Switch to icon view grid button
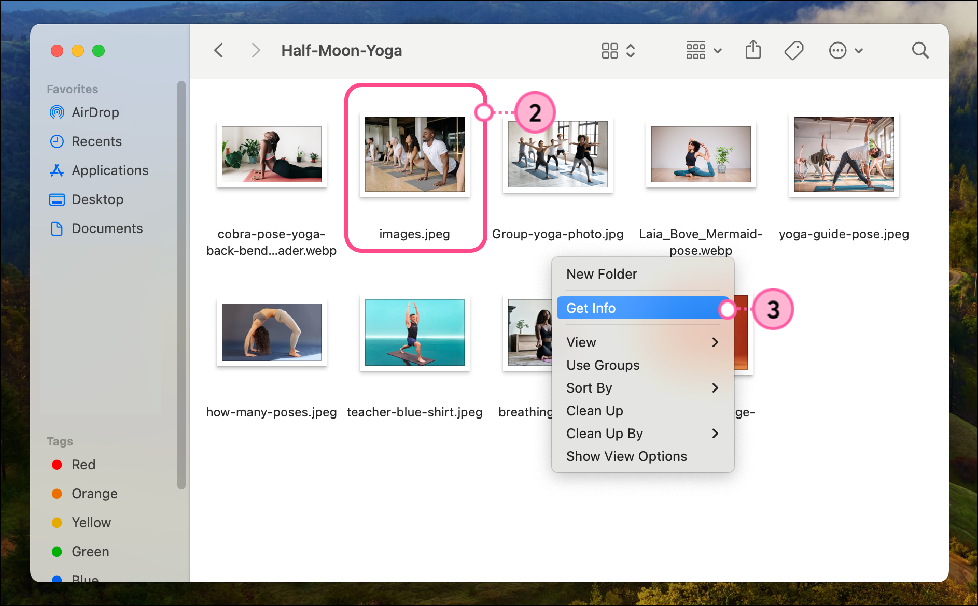 pyautogui.click(x=610, y=51)
